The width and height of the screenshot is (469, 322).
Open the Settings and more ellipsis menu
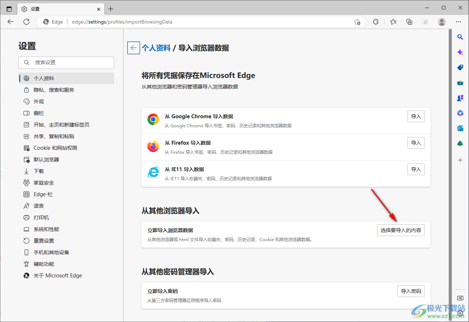tap(458, 22)
